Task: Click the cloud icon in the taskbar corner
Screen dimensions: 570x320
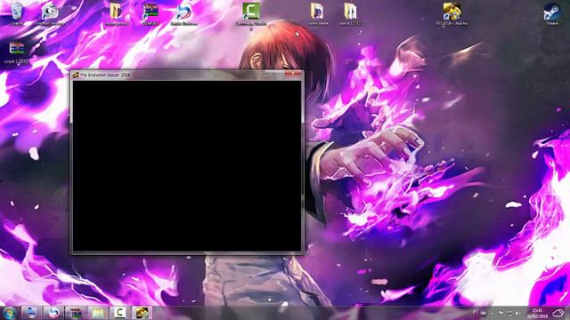Action: click(x=558, y=313)
